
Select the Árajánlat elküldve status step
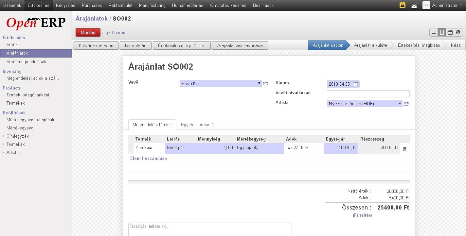(x=370, y=45)
